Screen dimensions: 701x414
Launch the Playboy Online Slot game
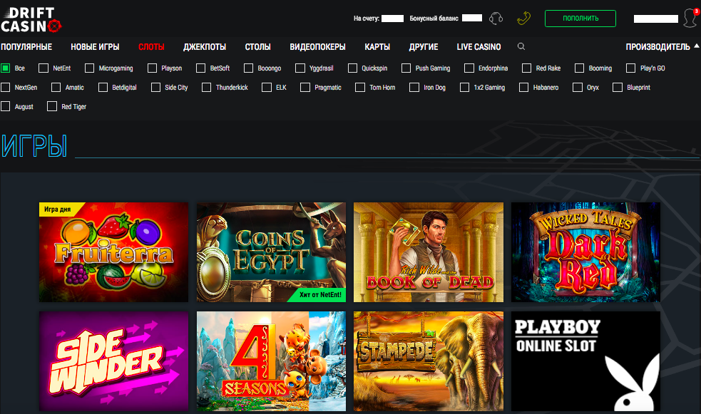tap(585, 361)
